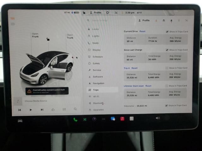Open Profile in top status bar
This screenshot has height=151, width=202.
pyautogui.click(x=95, y=13)
